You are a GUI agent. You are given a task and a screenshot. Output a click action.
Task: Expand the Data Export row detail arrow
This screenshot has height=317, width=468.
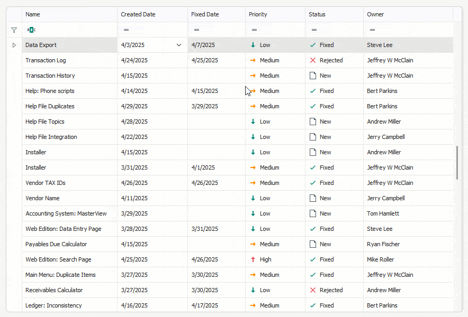14,45
